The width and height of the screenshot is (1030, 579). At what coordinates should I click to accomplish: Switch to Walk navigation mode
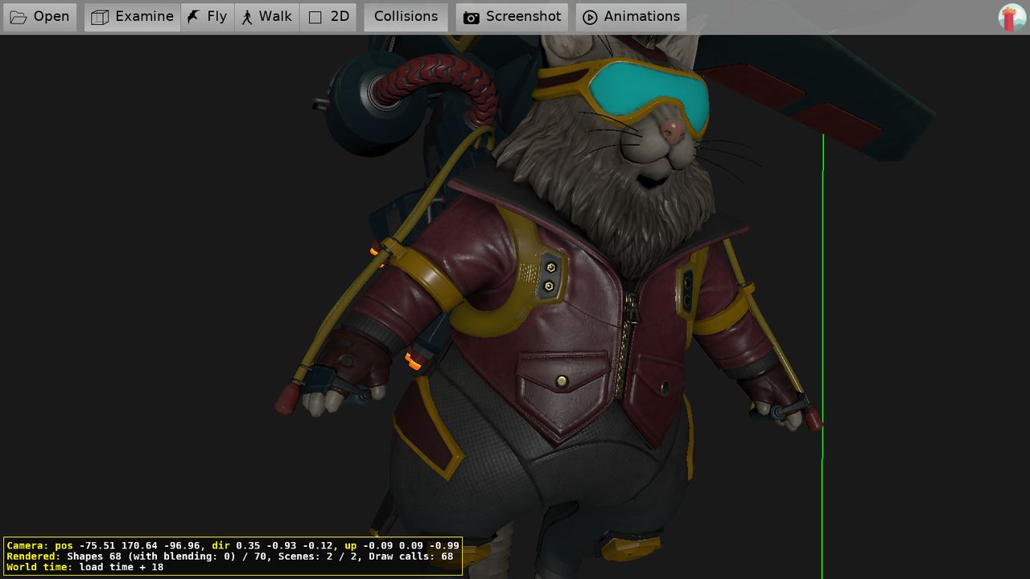(x=267, y=17)
